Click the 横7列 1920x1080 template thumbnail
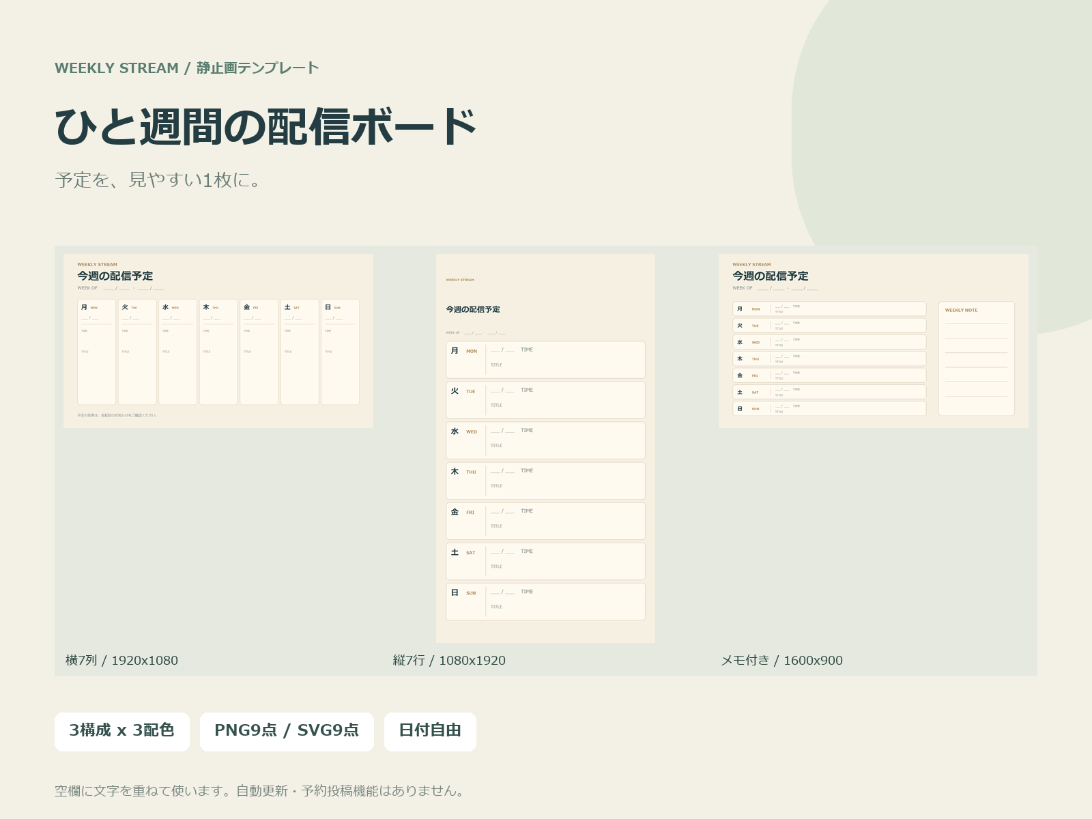This screenshot has width=1092, height=819. tap(218, 341)
